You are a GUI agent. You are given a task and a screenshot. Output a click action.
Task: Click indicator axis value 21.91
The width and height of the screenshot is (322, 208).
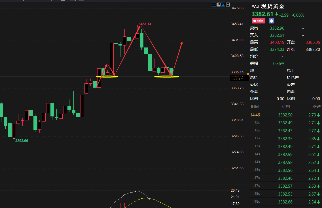(235, 197)
